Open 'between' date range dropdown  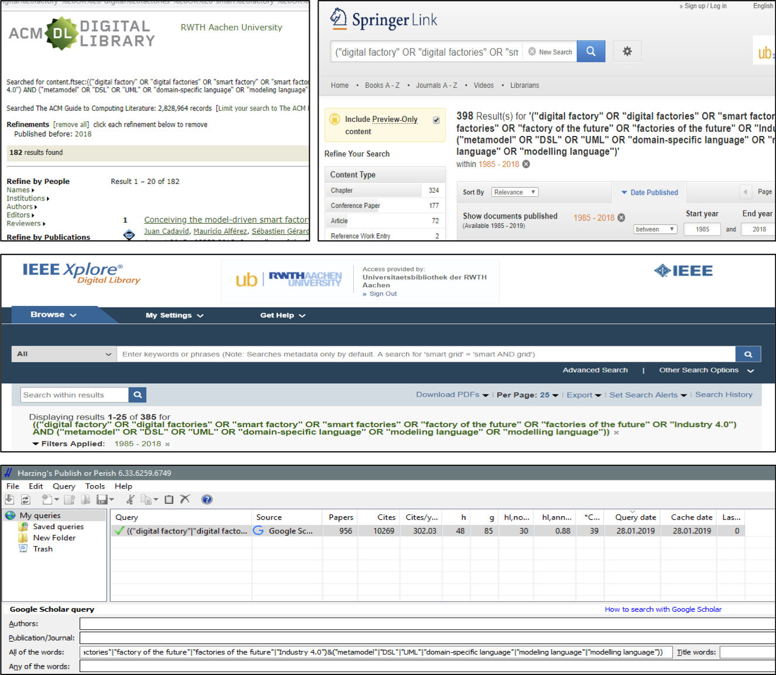click(655, 229)
